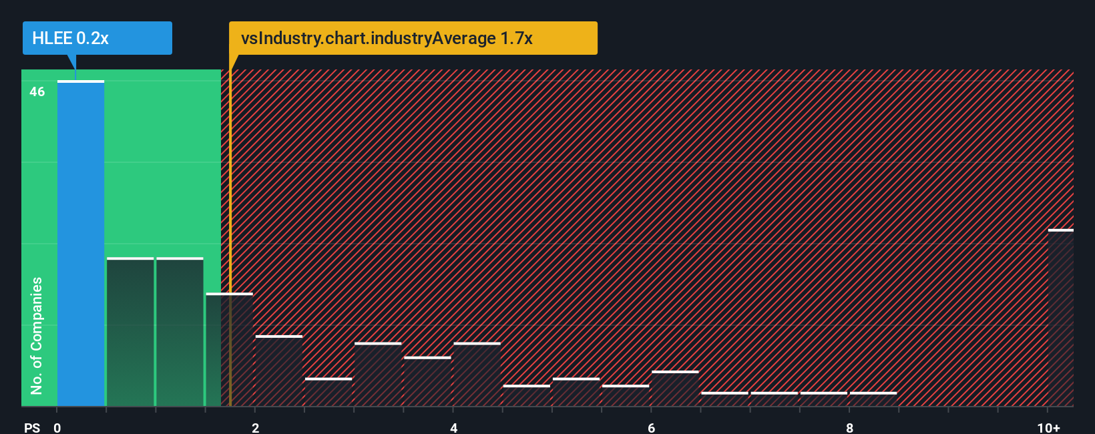Click the '6' x-axis tick label
The height and width of the screenshot is (434, 1095).
click(x=652, y=427)
